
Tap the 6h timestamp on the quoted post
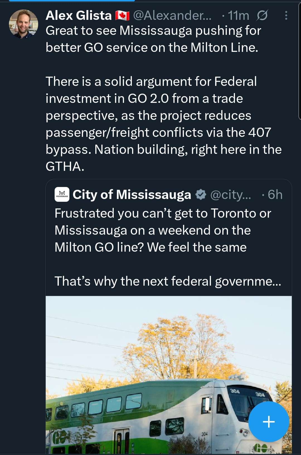[x=275, y=195]
